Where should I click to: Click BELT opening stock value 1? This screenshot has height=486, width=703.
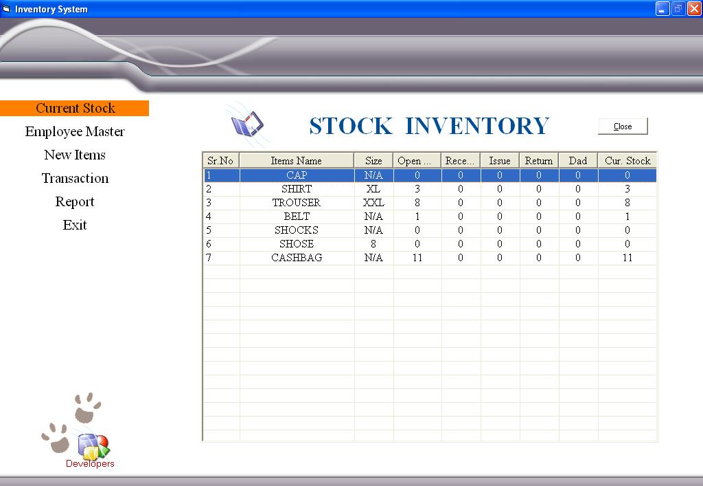coord(417,217)
